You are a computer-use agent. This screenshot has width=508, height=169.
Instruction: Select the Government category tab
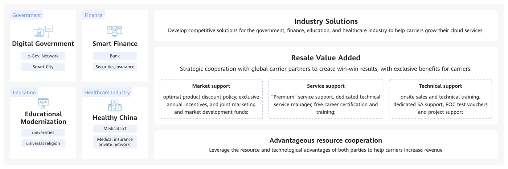[26, 15]
